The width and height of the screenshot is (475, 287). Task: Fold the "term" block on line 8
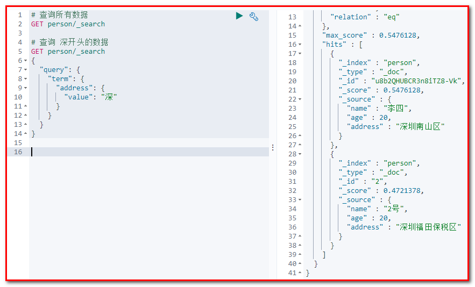tap(26, 79)
